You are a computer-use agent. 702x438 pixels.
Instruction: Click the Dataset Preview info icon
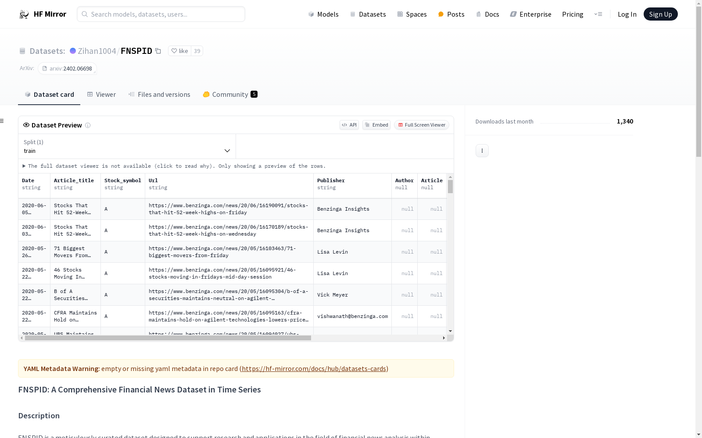(x=88, y=125)
